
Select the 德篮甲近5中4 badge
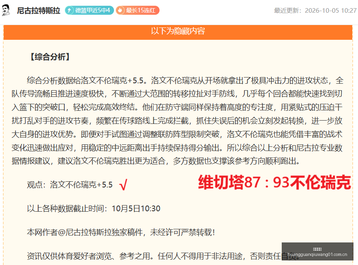pyautogui.click(x=89, y=10)
